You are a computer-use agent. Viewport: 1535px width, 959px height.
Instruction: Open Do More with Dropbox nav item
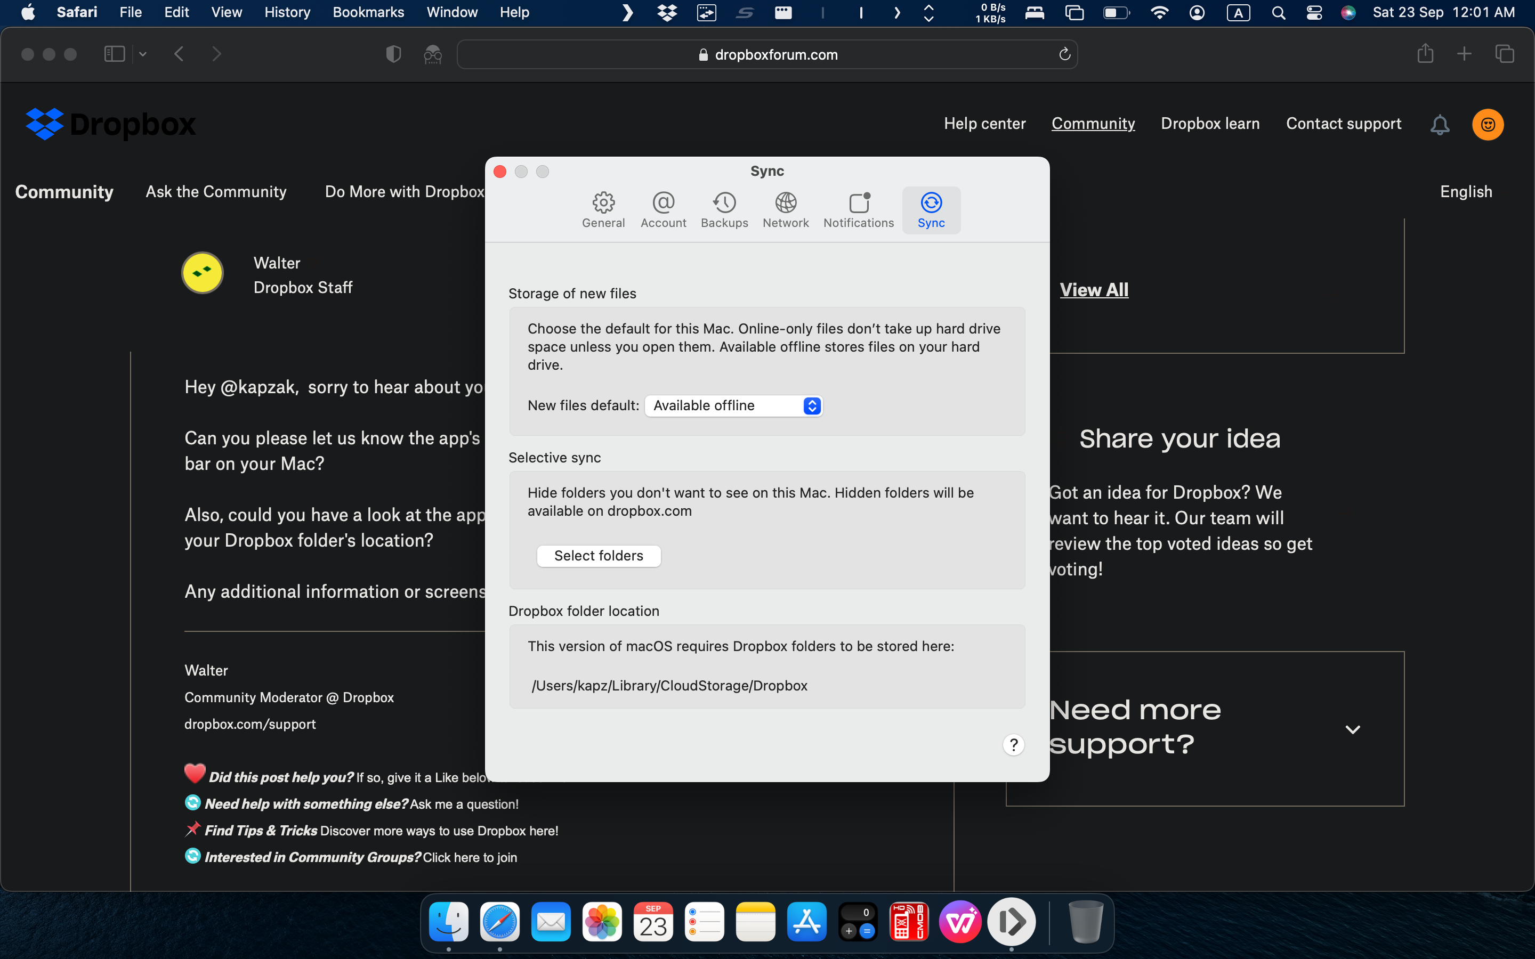404,192
